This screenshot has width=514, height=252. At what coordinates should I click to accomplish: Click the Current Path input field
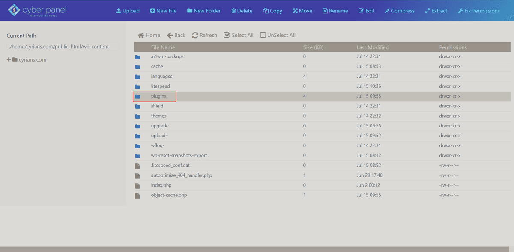point(62,47)
